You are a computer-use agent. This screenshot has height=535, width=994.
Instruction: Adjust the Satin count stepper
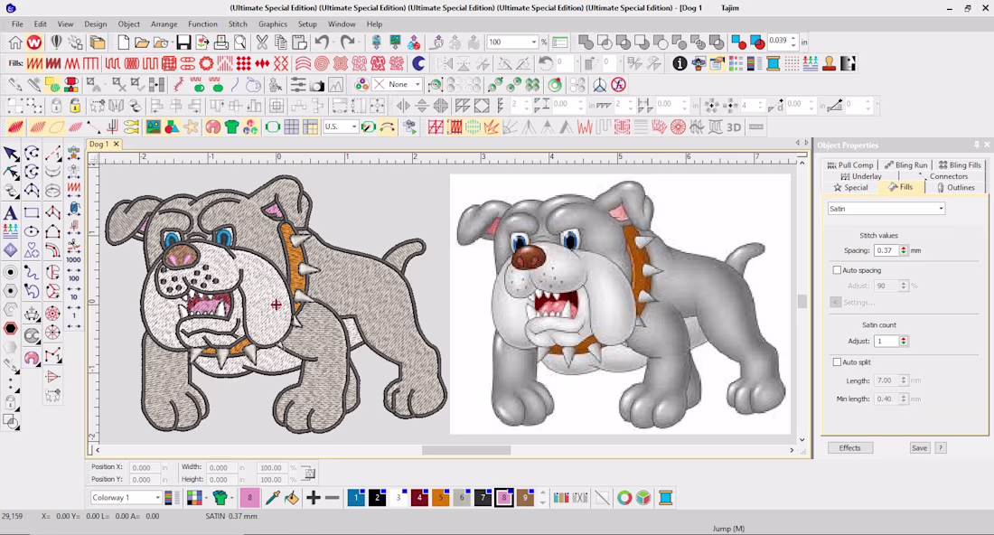pos(904,341)
